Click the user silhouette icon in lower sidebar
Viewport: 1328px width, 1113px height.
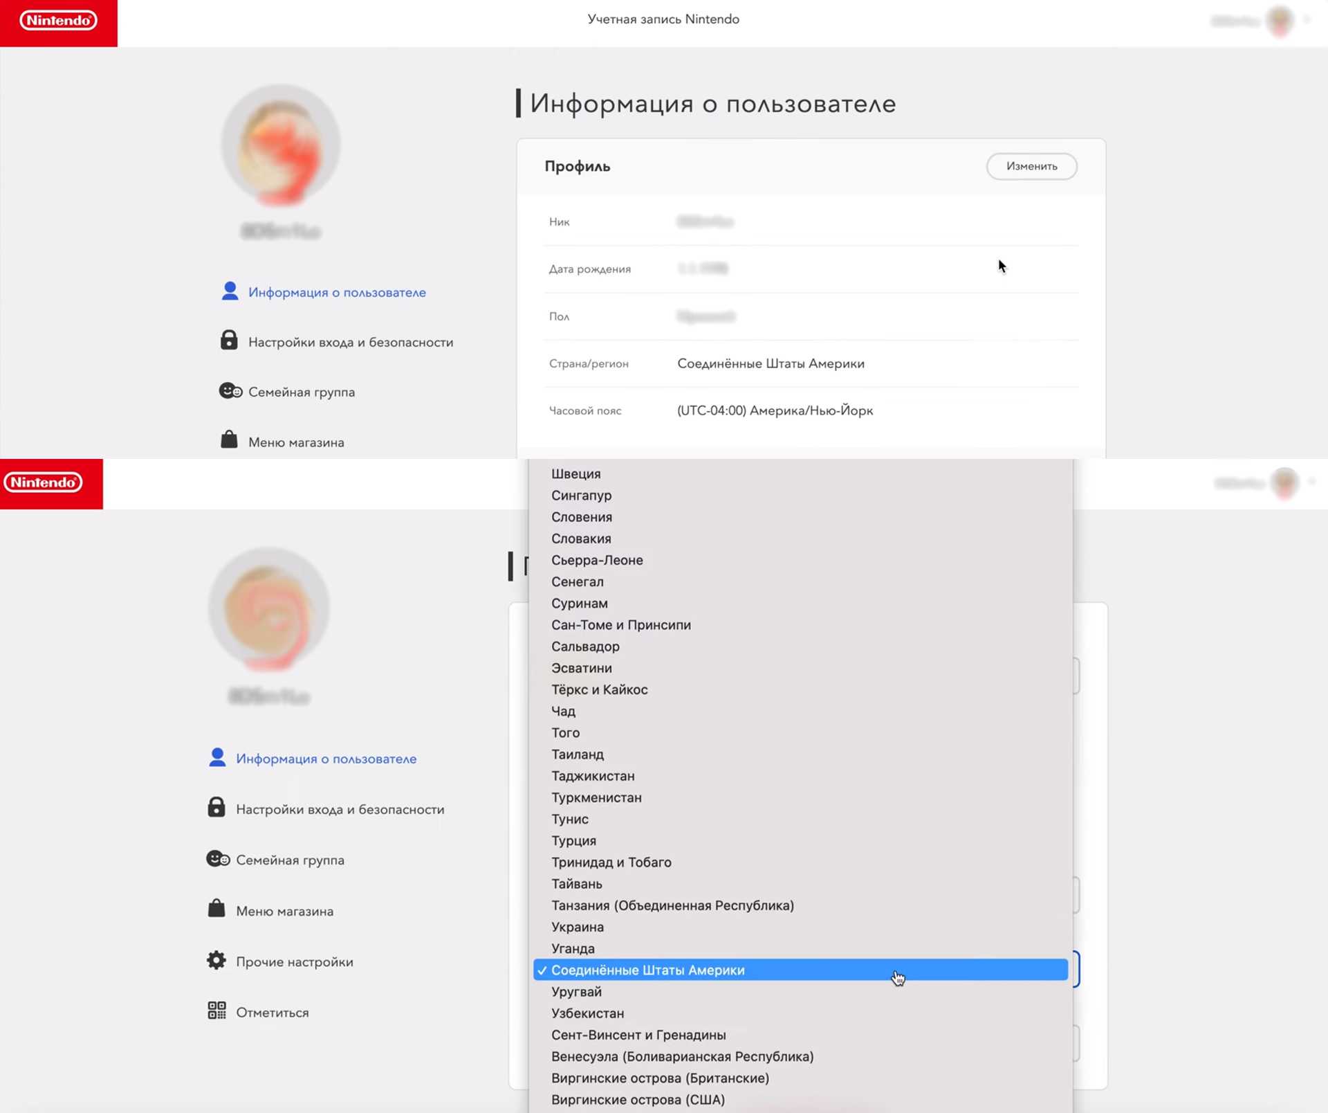pos(217,757)
